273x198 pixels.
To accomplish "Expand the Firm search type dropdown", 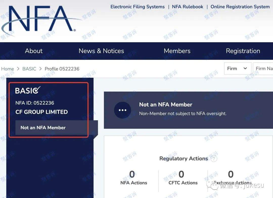I will 238,68.
